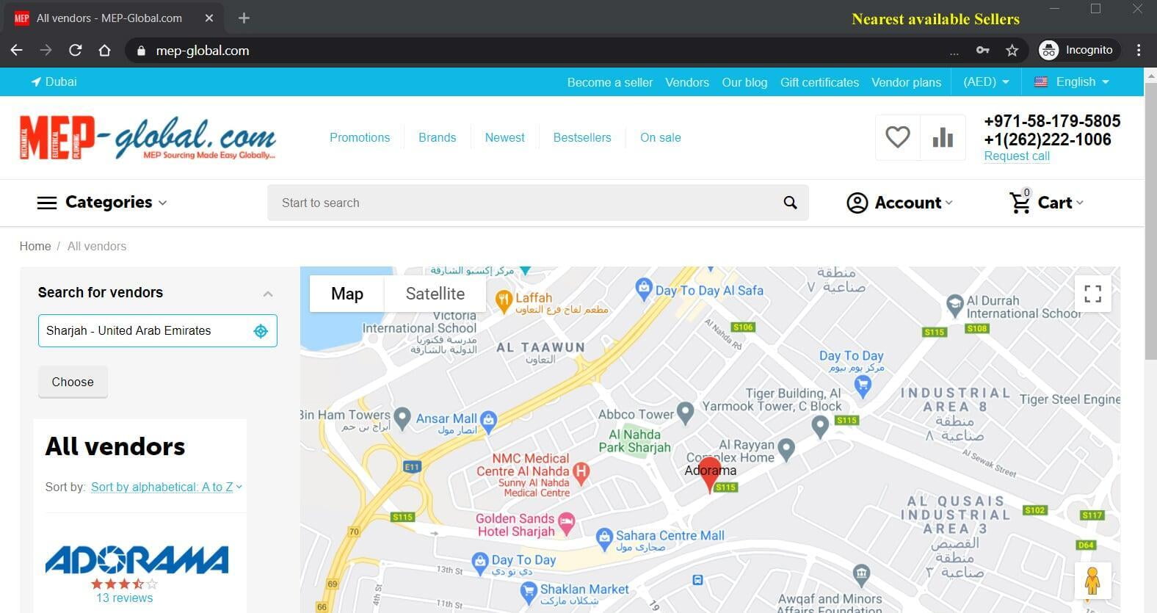Open Sort by alphabetical A to Z dropdown
This screenshot has height=613, width=1157.
pos(167,487)
